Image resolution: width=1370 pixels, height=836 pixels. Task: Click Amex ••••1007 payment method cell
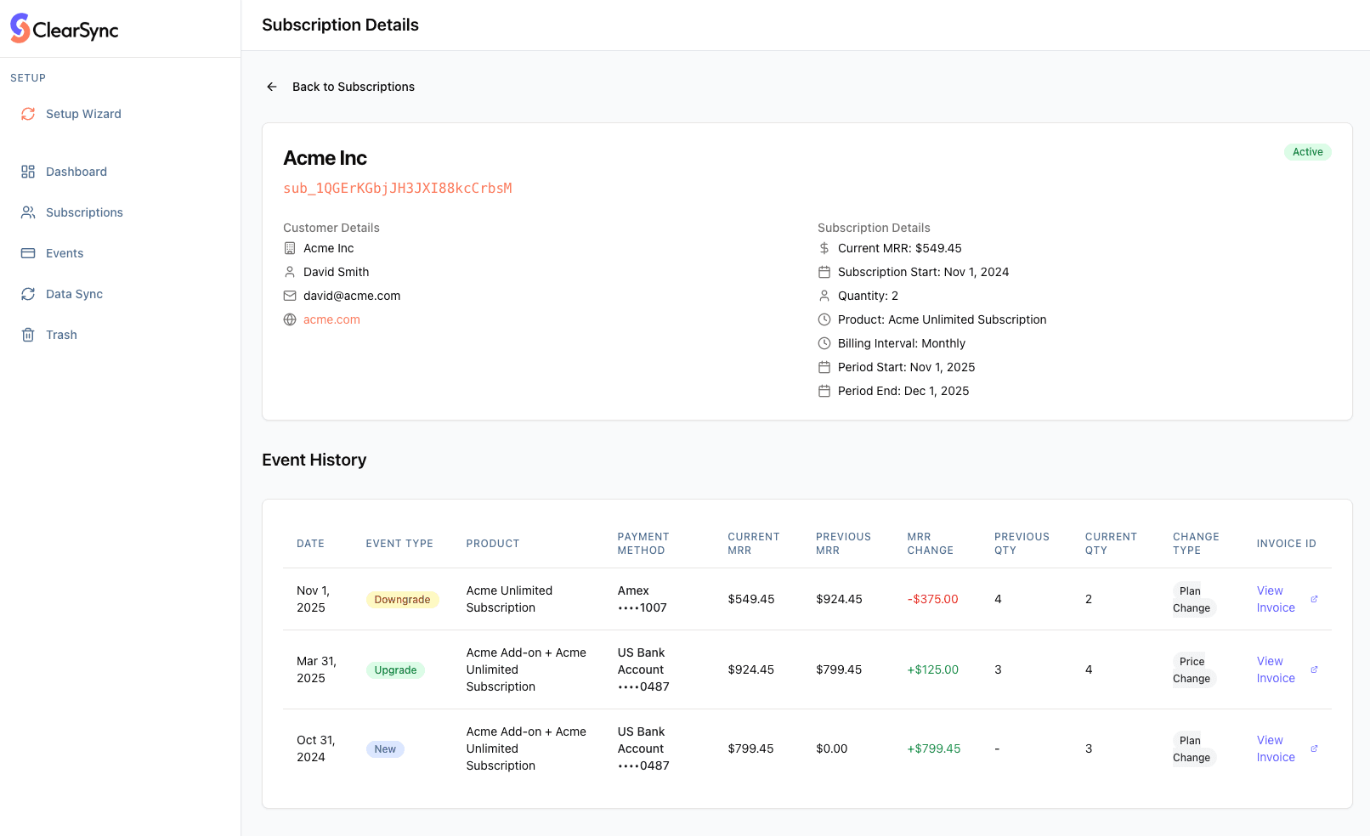[x=643, y=599]
